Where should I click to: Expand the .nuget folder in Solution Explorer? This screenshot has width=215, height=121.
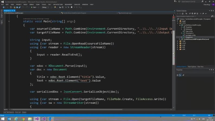pyautogui.click(x=178, y=21)
